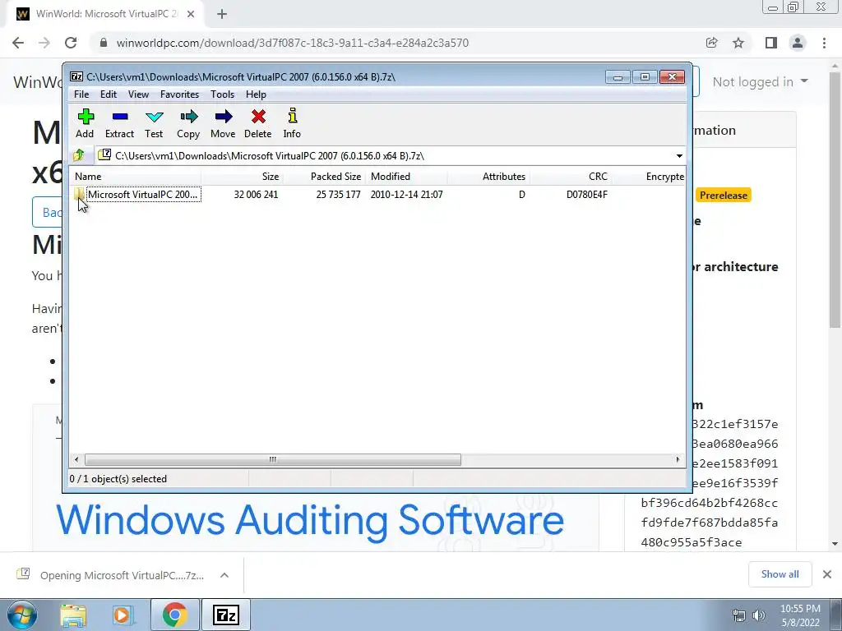This screenshot has width=842, height=631.
Task: Sort by the CRC column header
Action: tap(571, 177)
